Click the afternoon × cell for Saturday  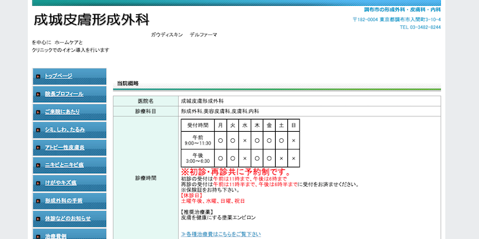click(282, 158)
